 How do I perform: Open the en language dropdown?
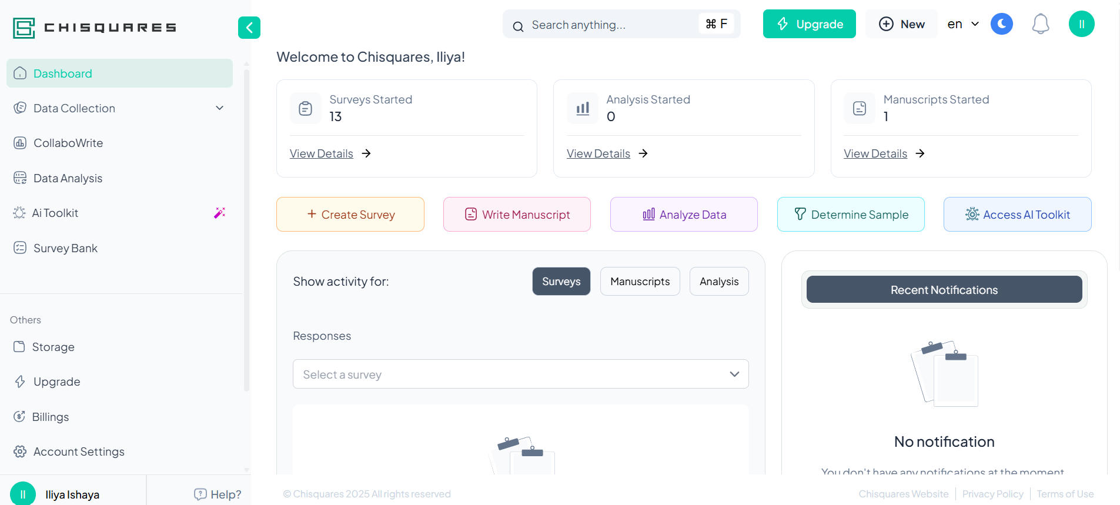[963, 24]
